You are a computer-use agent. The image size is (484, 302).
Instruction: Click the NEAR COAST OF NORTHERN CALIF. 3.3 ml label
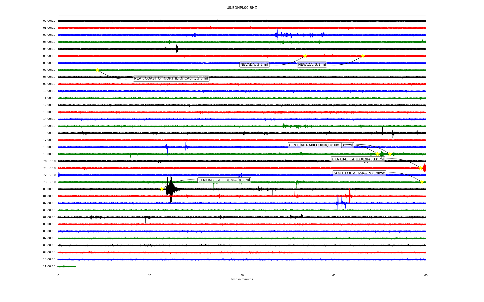(171, 79)
